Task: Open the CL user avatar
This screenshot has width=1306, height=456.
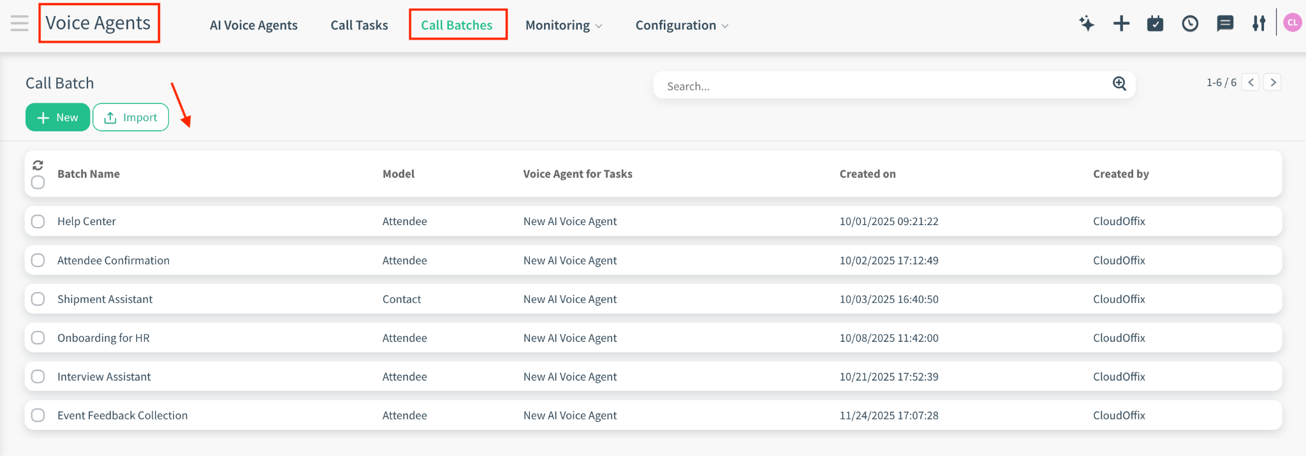Action: 1292,22
